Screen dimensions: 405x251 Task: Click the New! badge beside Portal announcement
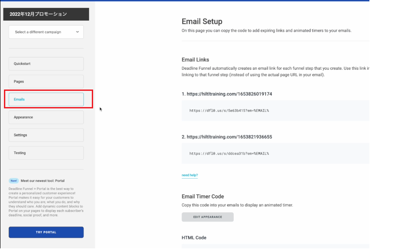click(14, 181)
